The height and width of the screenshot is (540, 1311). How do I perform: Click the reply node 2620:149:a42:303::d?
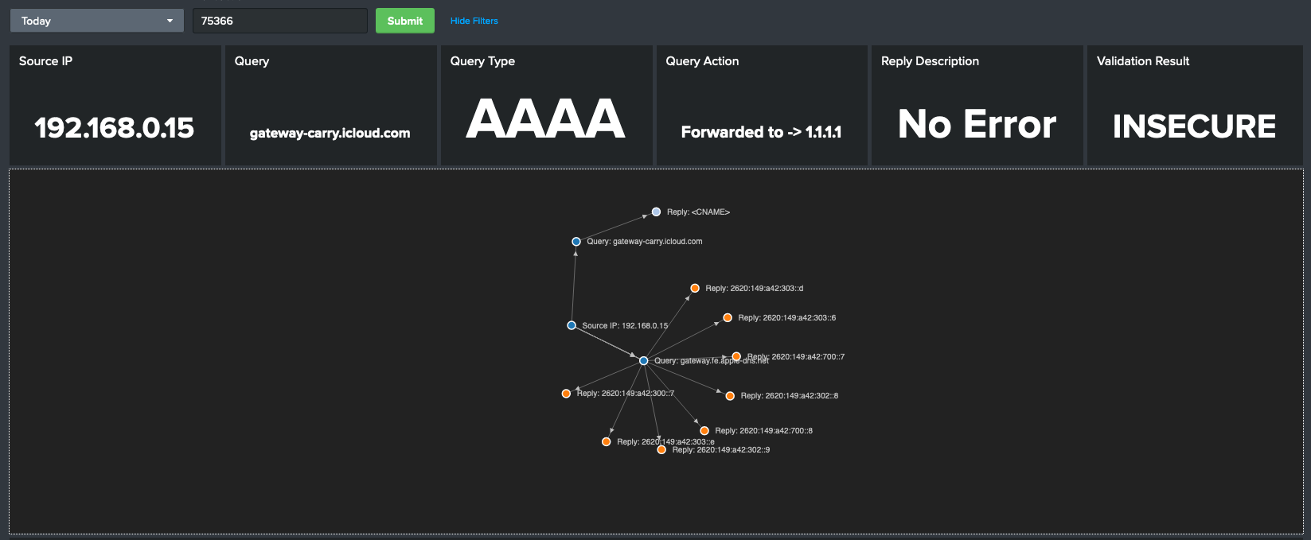tap(694, 288)
